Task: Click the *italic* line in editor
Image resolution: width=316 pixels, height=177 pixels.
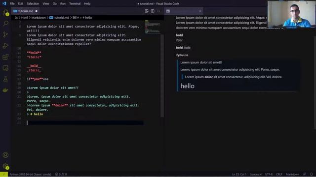Action: [34, 57]
